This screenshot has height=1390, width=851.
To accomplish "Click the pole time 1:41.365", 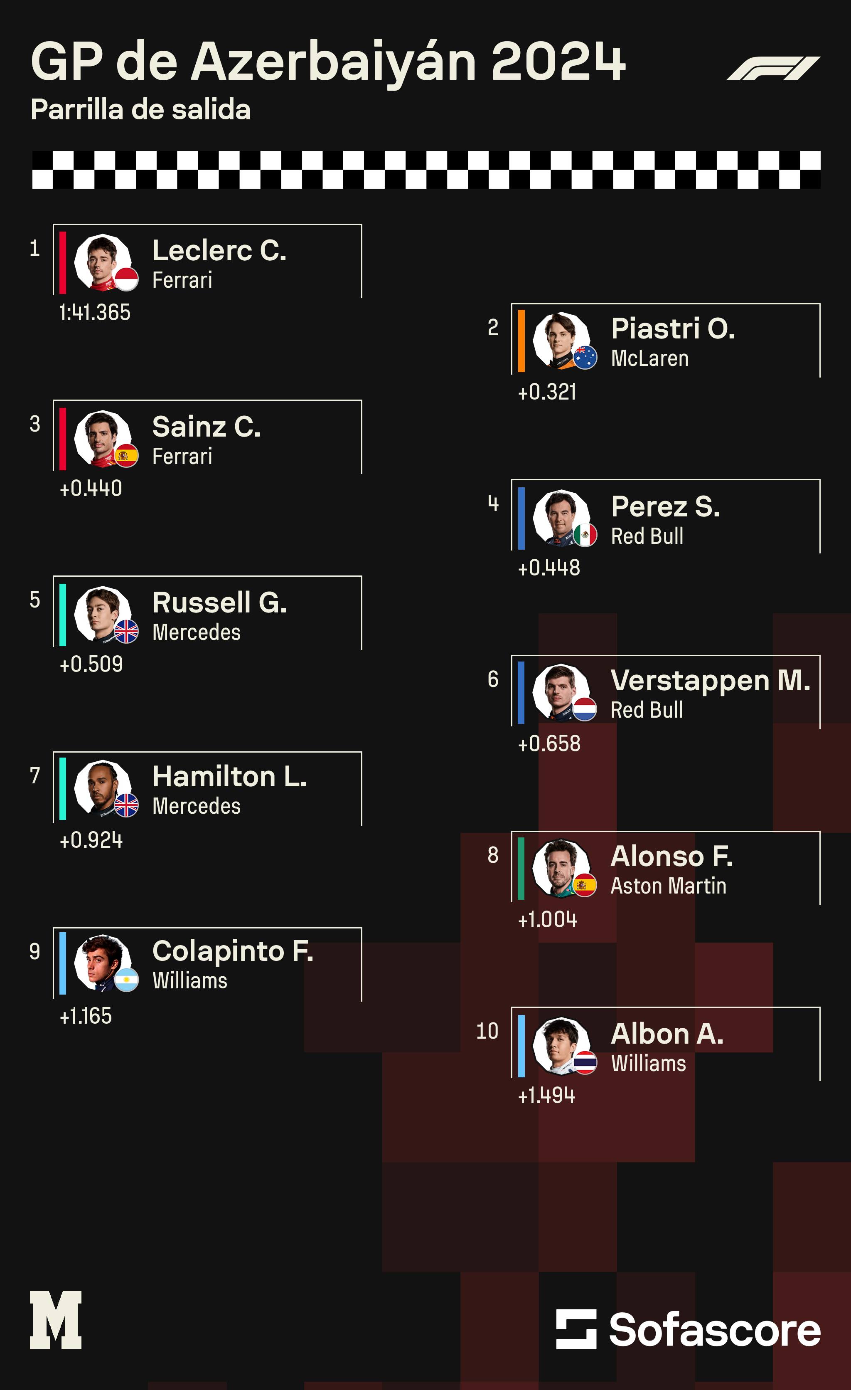I will pyautogui.click(x=95, y=313).
